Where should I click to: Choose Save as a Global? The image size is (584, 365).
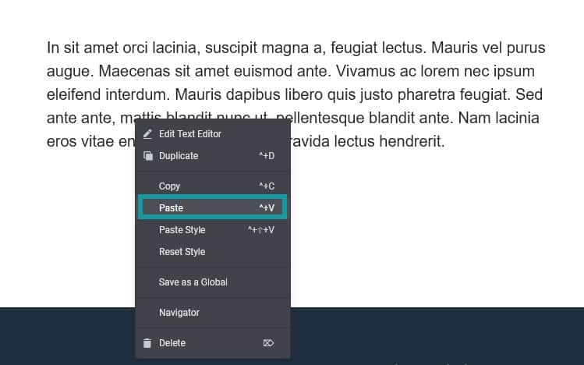point(193,282)
